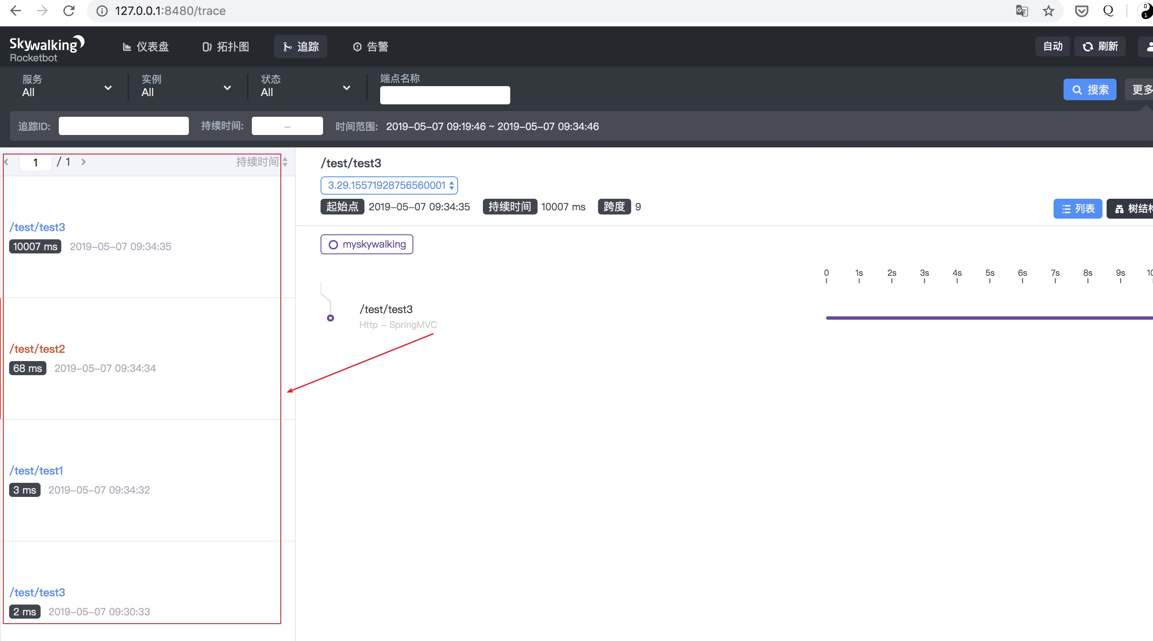Click the translate page icon

pos(1021,11)
